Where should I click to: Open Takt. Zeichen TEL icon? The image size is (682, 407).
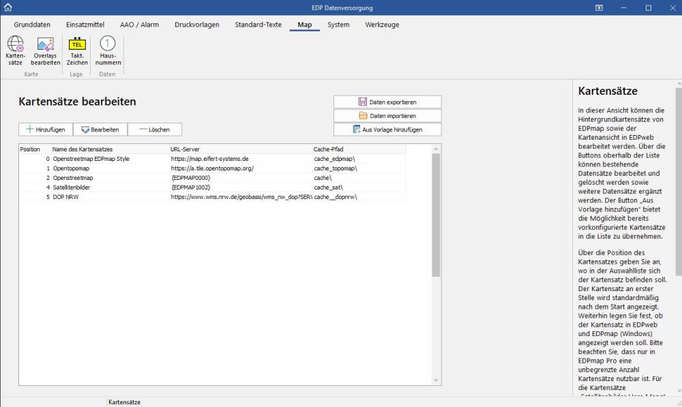coord(77,50)
